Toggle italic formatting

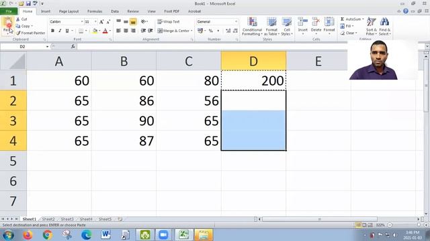click(x=60, y=31)
